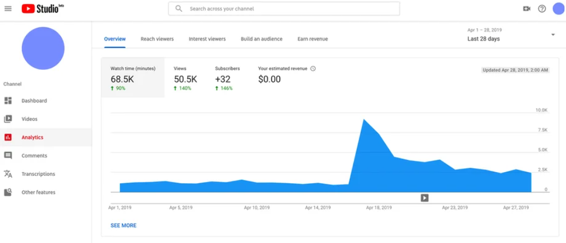Image resolution: width=566 pixels, height=243 pixels.
Task: Click the video marker icon under chart
Action: 424,198
